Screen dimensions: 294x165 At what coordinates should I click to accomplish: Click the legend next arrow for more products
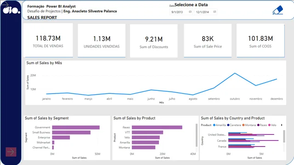(x=282, y=125)
